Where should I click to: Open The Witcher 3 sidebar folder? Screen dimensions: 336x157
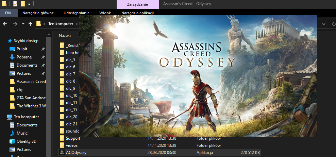(x=31, y=106)
